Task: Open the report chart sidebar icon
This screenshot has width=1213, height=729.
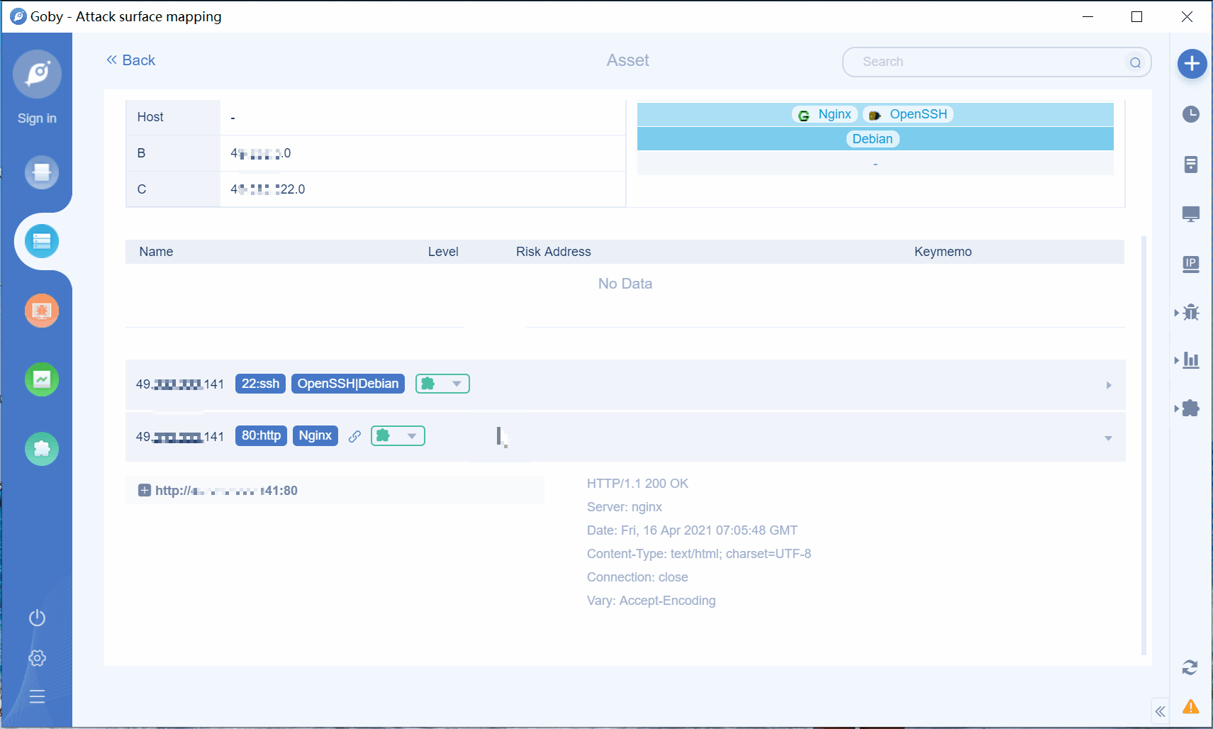Action: pos(42,379)
